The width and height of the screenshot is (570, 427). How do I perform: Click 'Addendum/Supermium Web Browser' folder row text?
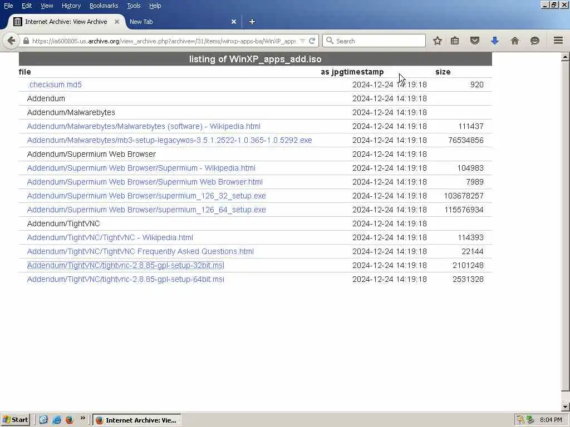(x=91, y=155)
